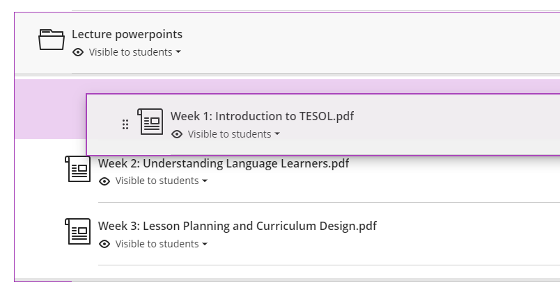
Task: Click the Week 3 document icon
Action: [78, 231]
